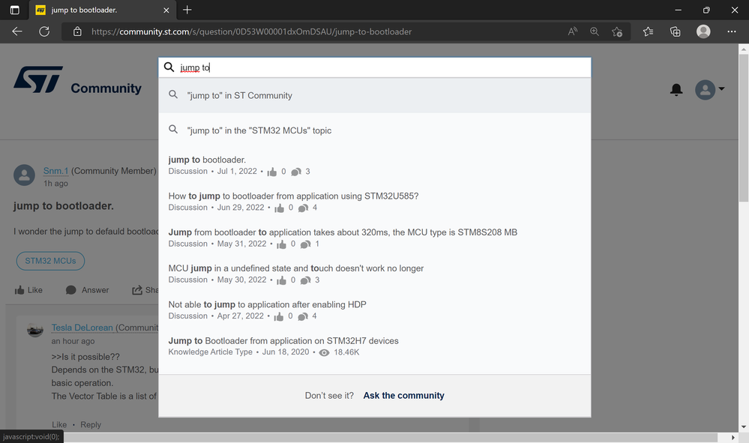Click the '18.46K' view count
This screenshot has height=443, width=749.
[x=346, y=352]
